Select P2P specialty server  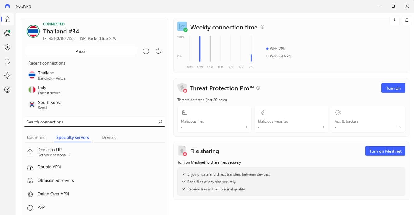[95, 207]
